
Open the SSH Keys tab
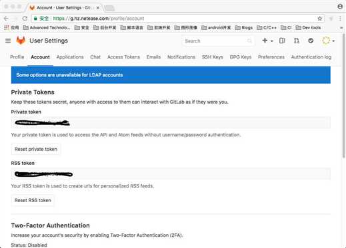click(213, 57)
